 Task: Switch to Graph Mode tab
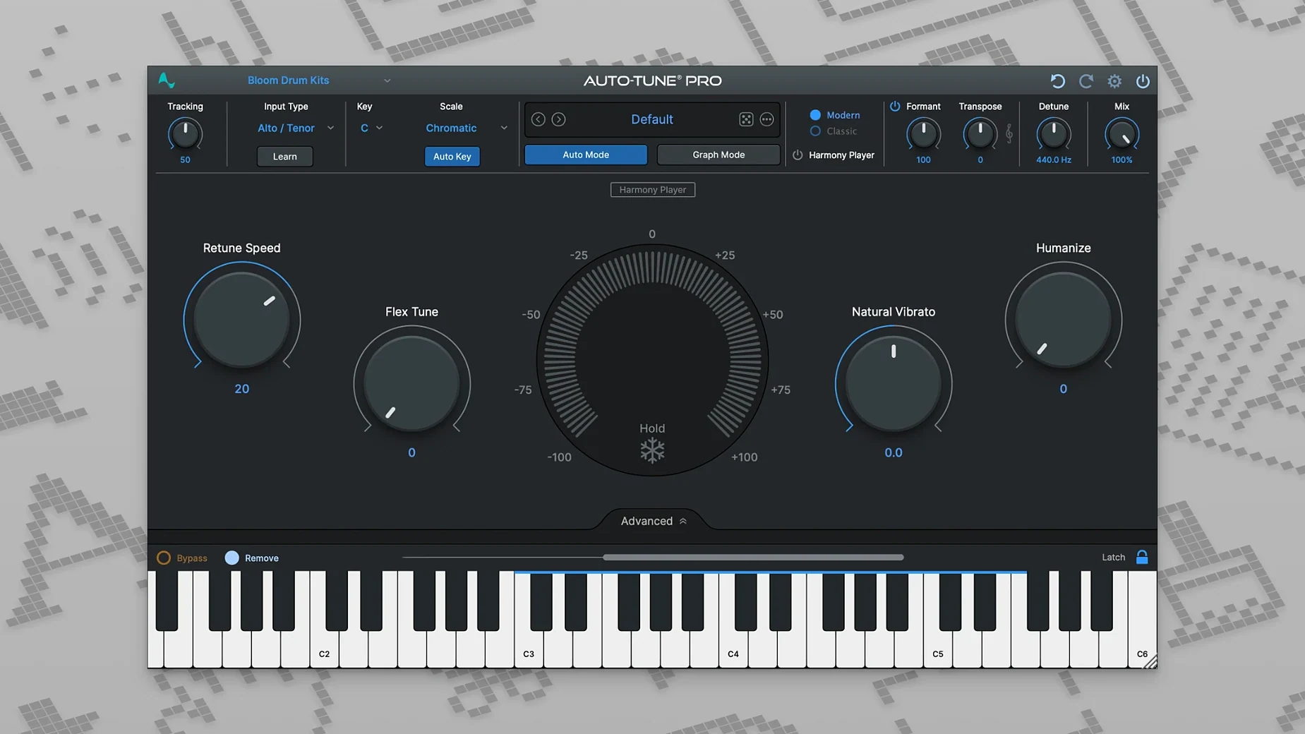pos(718,155)
